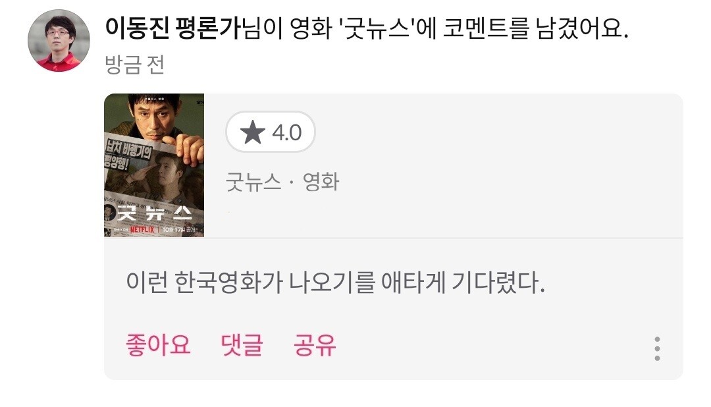Click the 굿뉴스 title printed on poster
This screenshot has width=711, height=407.
154,212
